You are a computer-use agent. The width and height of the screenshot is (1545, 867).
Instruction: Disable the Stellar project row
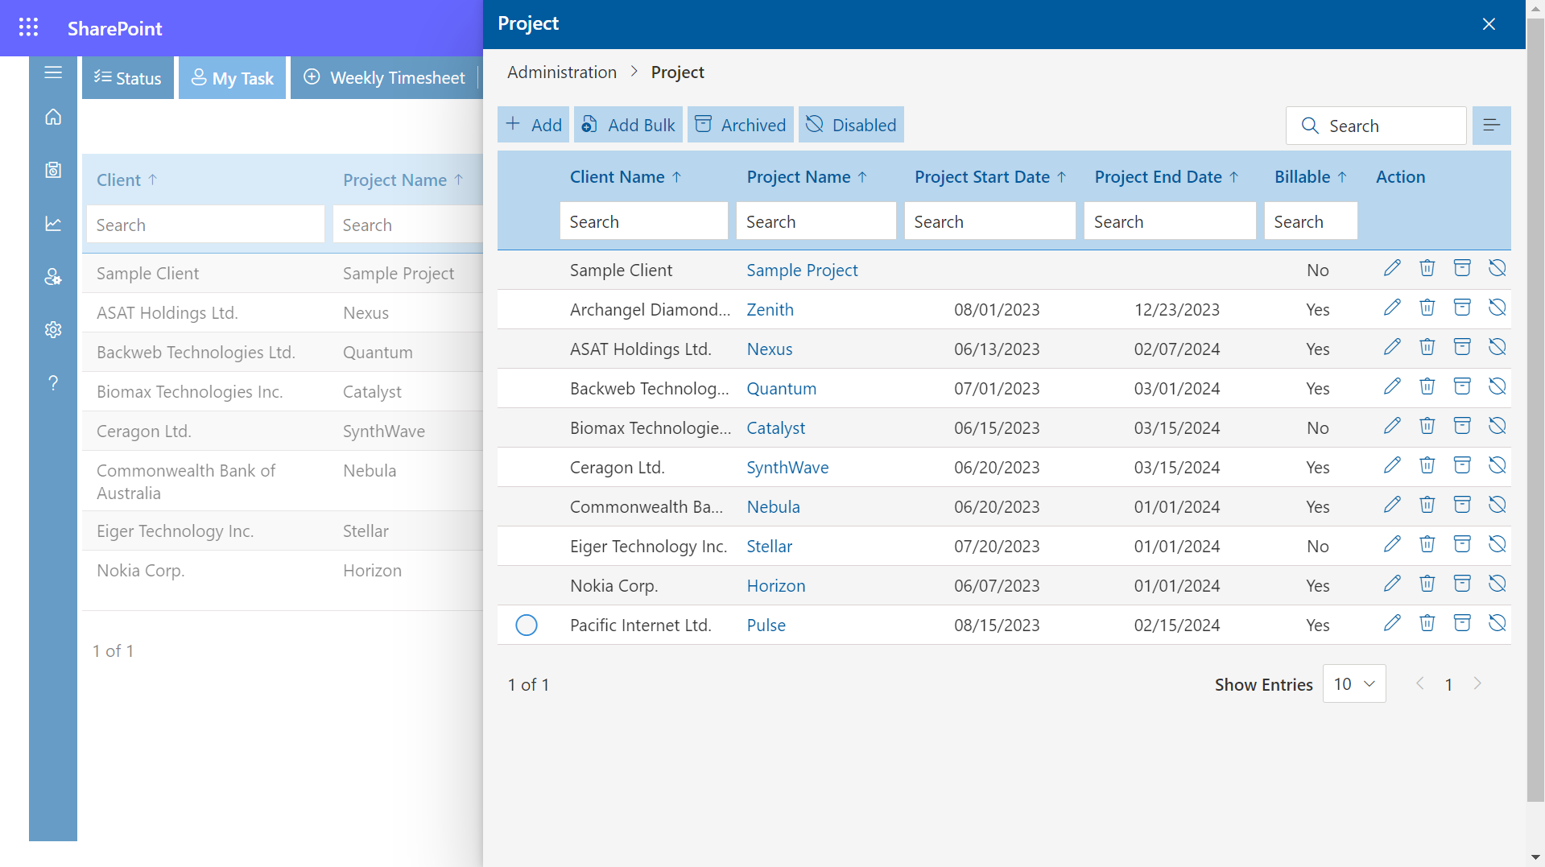coord(1497,544)
